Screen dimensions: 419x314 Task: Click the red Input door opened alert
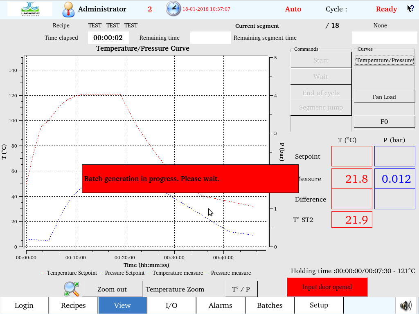point(327,287)
